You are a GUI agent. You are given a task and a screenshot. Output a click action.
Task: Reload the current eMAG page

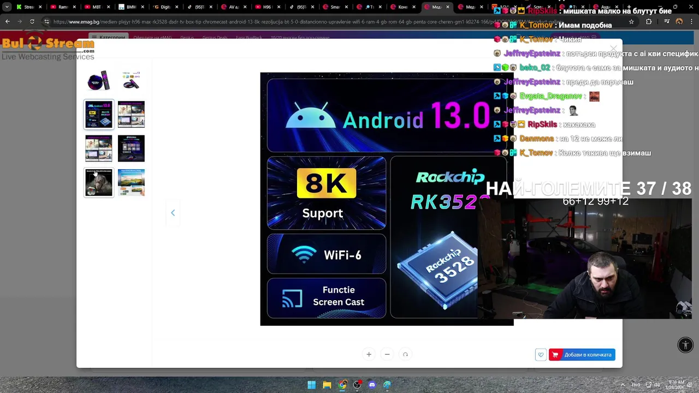tap(32, 22)
